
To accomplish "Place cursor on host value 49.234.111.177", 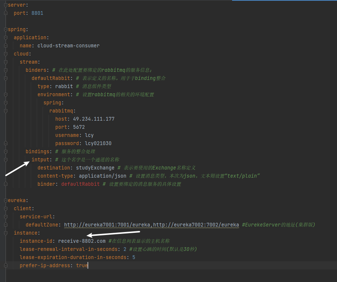I will pos(93,119).
